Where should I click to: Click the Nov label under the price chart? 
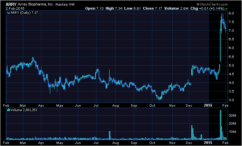pyautogui.click(x=172, y=106)
